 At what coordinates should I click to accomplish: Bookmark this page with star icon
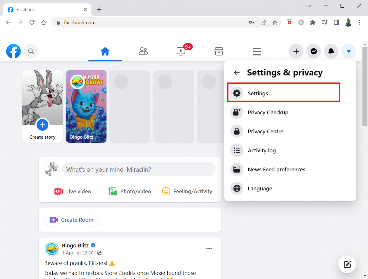click(275, 23)
